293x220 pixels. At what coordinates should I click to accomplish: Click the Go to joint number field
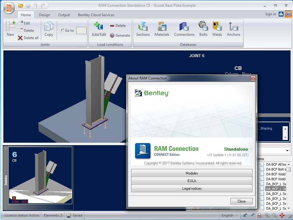click(x=81, y=31)
